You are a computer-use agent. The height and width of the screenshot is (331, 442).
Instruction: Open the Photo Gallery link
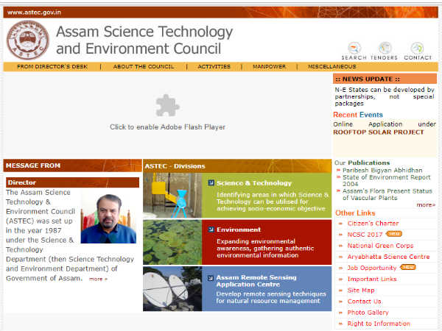tap(368, 313)
